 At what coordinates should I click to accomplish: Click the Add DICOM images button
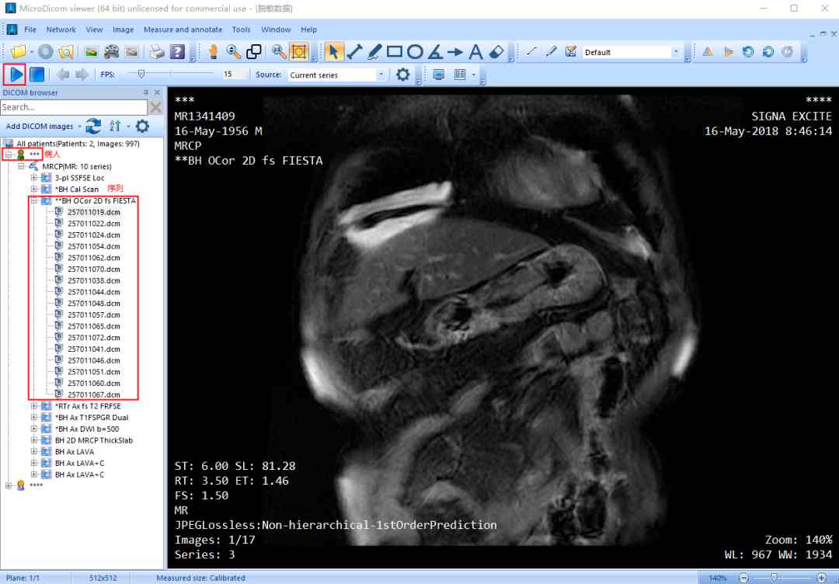(40, 126)
